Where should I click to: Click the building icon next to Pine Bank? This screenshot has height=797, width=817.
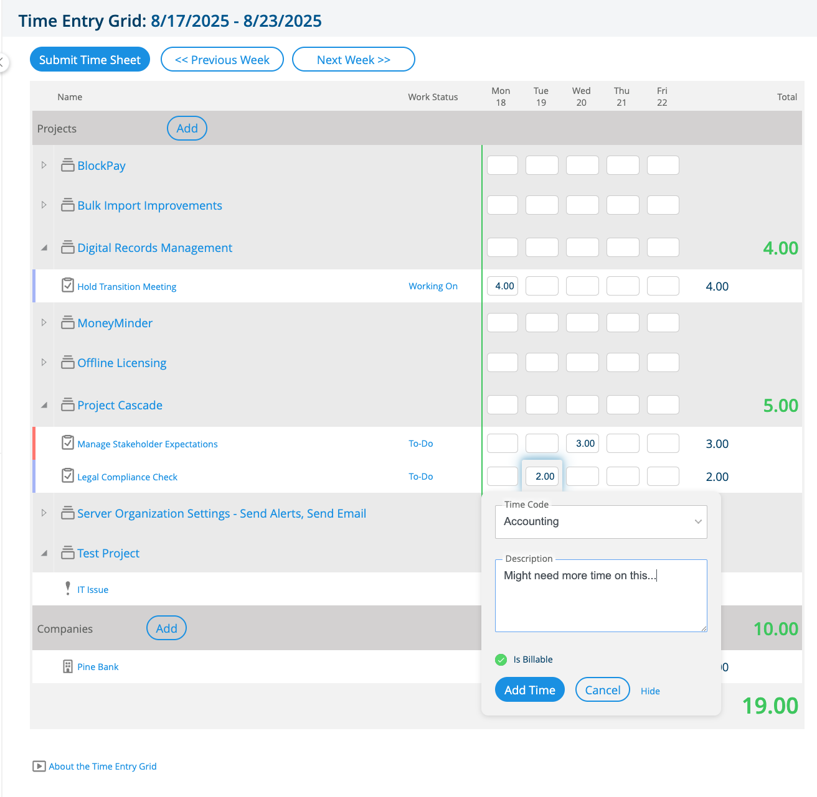[x=67, y=666]
